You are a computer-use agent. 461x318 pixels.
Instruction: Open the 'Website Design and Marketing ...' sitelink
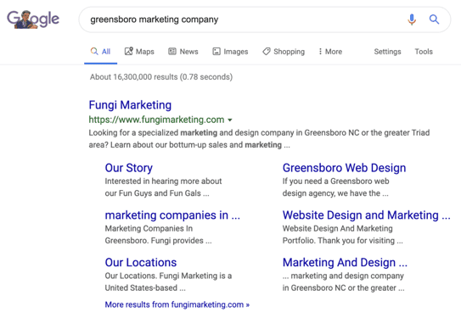tap(366, 215)
